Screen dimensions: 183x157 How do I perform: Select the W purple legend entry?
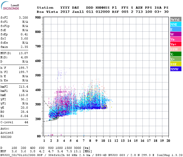pos(175,34)
